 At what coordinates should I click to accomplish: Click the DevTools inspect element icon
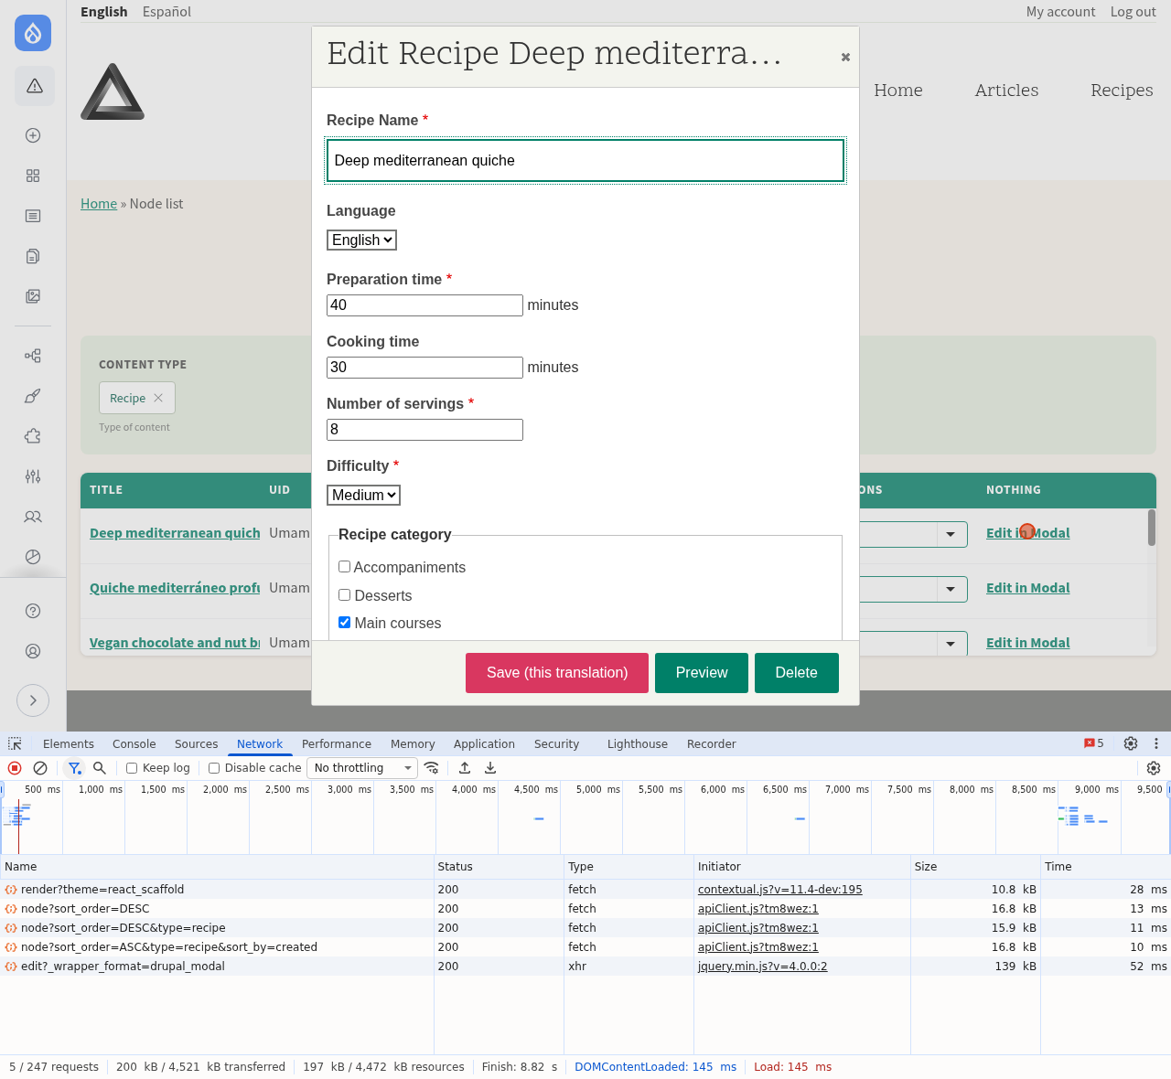15,744
